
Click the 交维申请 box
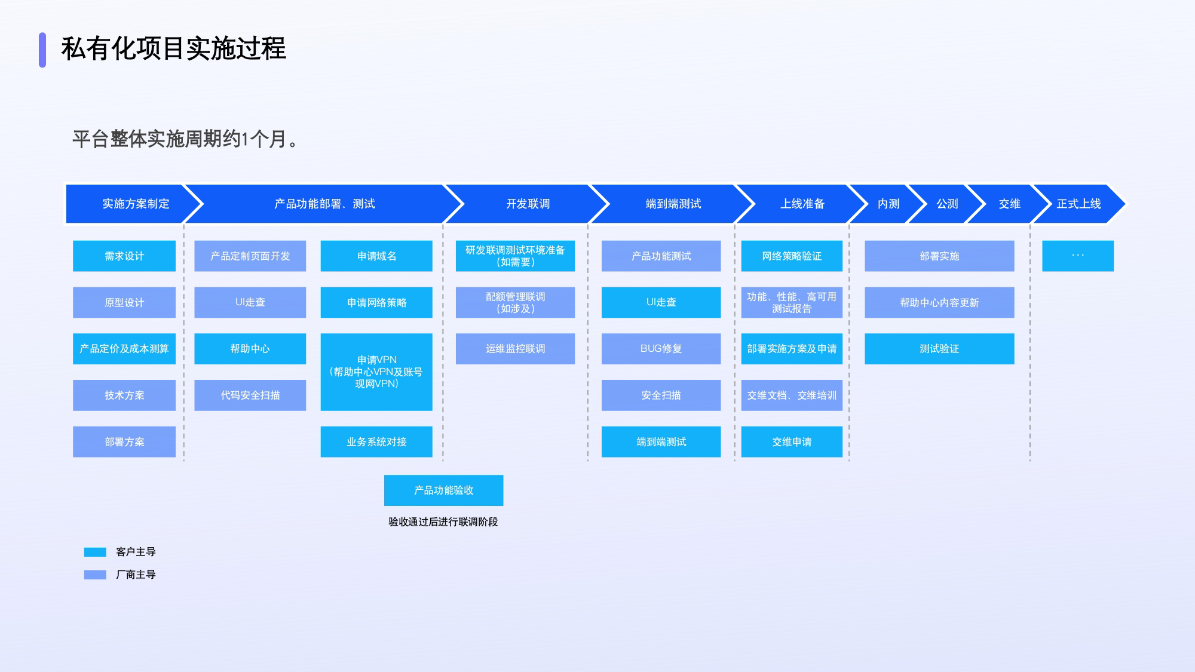pos(792,442)
